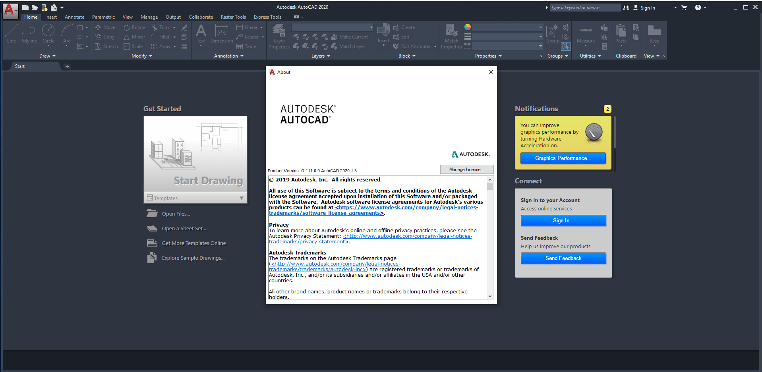Click Open Files in Get Started
This screenshot has width=762, height=372.
pos(168,214)
